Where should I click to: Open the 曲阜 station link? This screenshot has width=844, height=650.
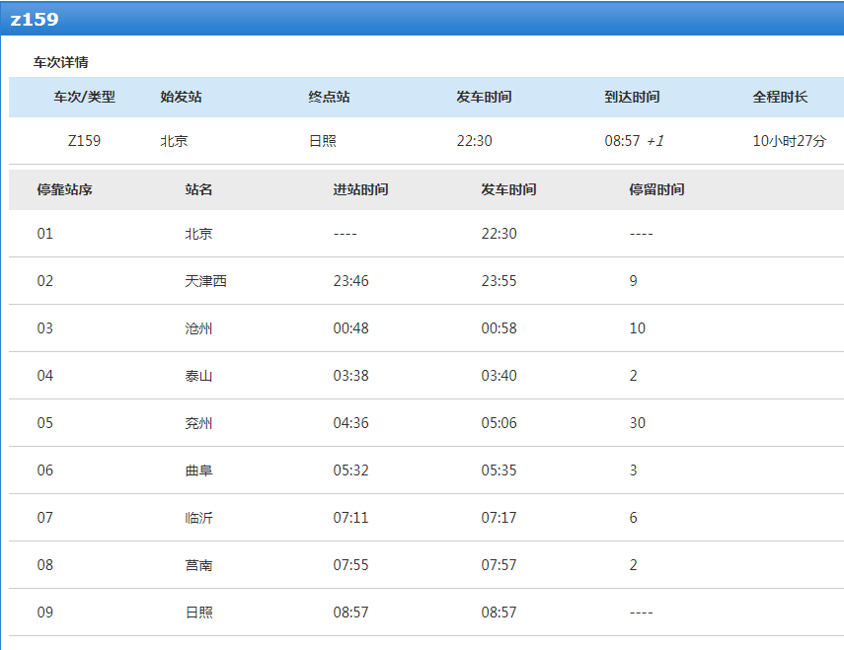pyautogui.click(x=198, y=470)
